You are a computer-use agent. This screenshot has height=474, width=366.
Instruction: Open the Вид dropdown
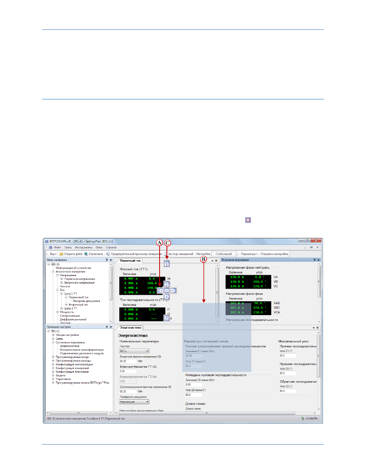(53, 254)
